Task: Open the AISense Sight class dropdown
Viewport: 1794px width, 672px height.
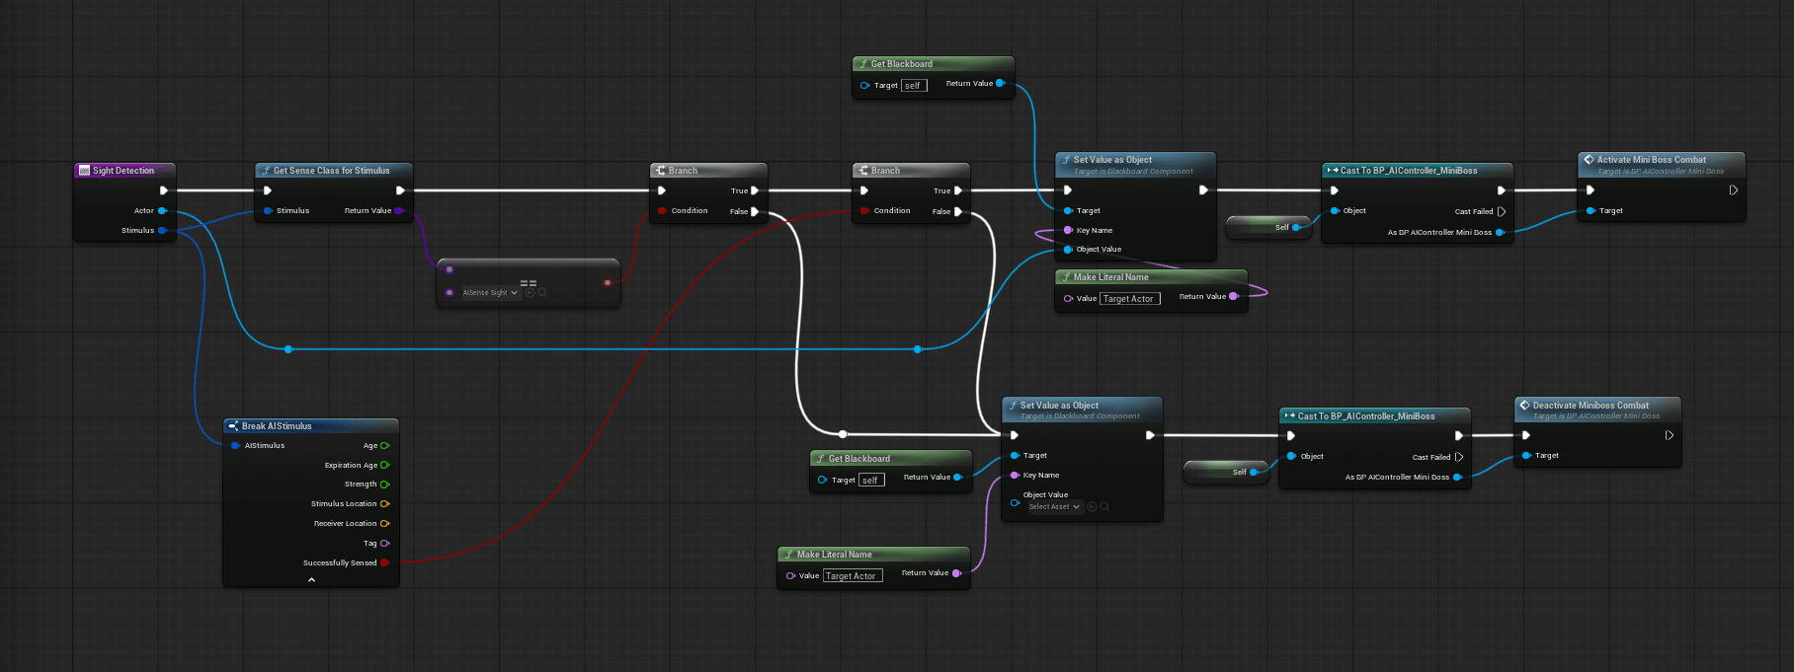Action: tap(491, 293)
